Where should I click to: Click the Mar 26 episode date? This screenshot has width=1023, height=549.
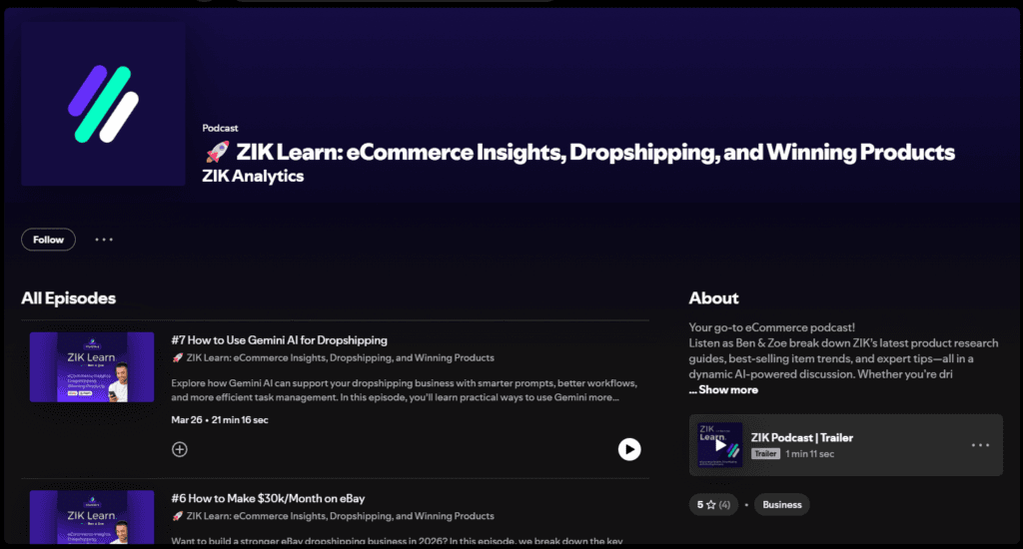[187, 420]
